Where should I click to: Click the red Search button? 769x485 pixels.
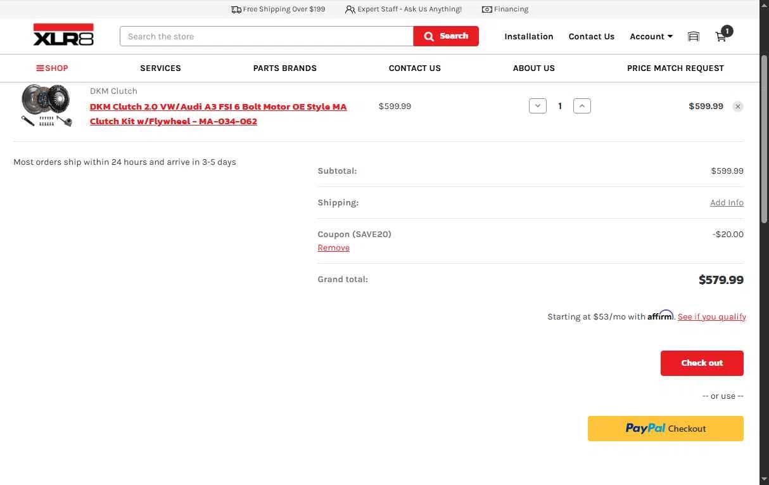point(446,36)
